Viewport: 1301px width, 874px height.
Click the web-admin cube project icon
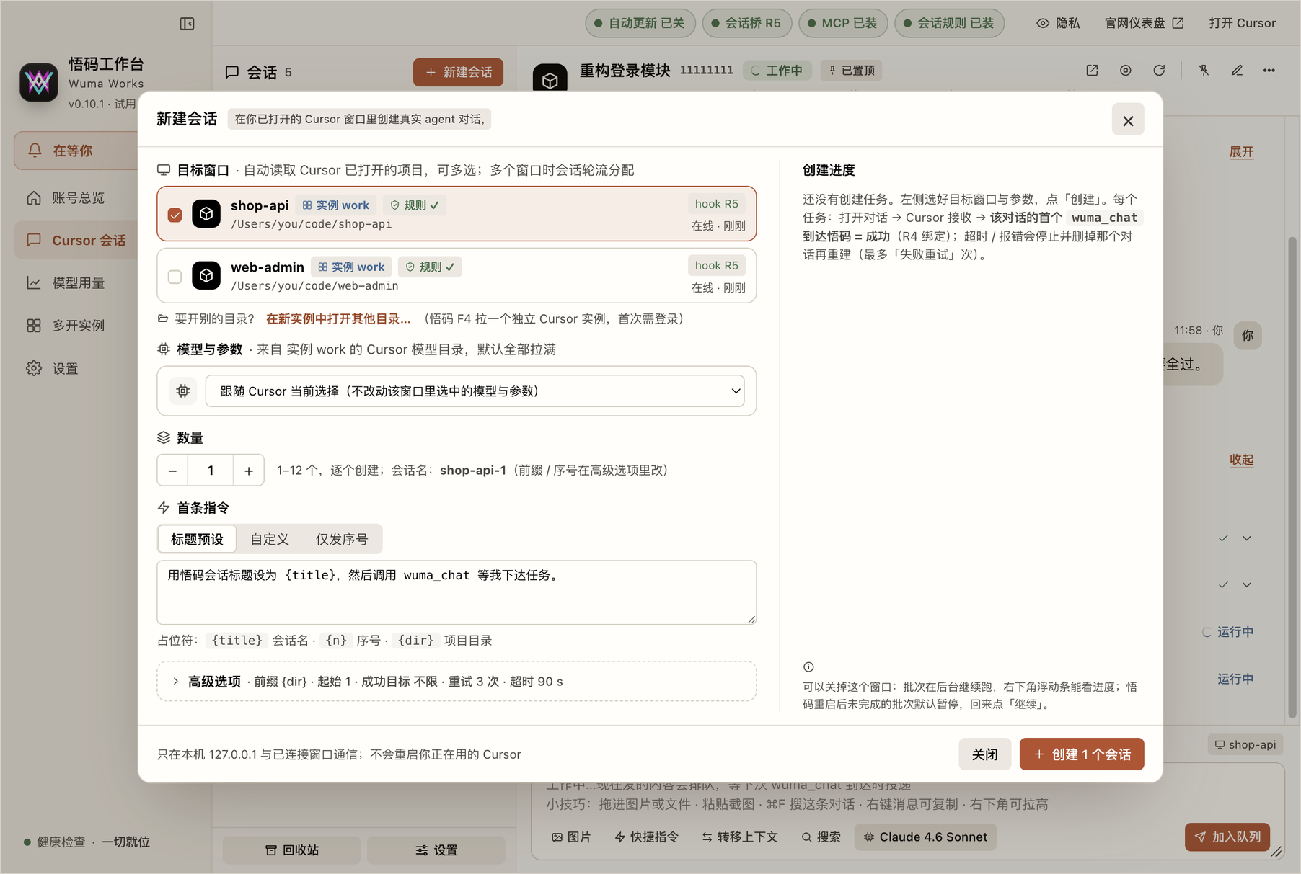click(x=206, y=275)
